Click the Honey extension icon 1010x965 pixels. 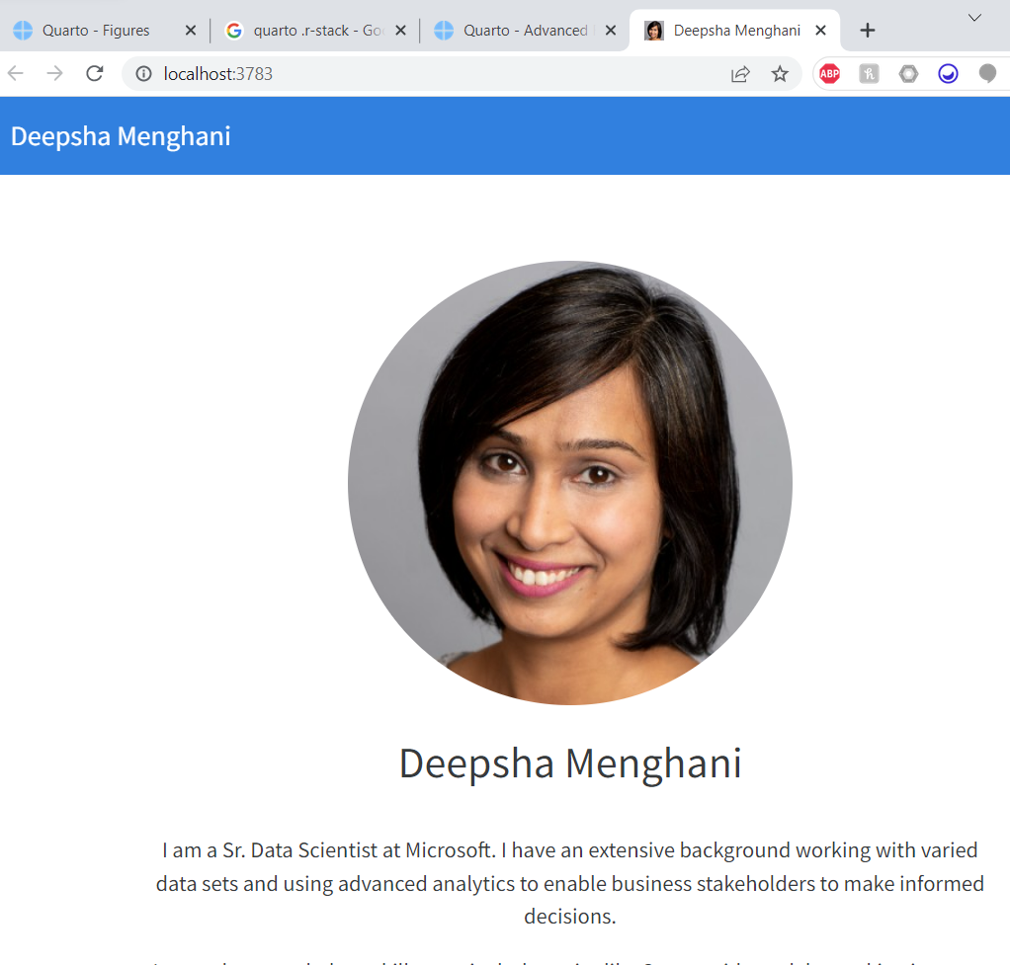[869, 73]
